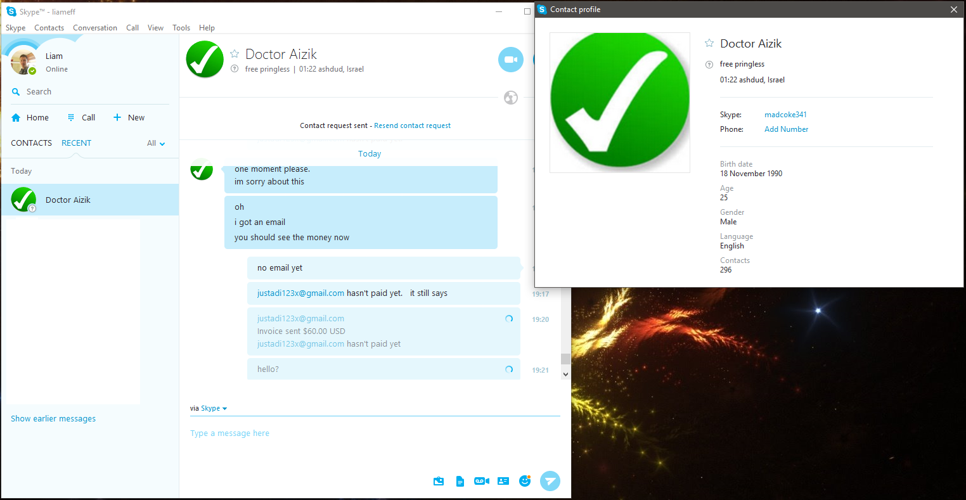Click Show earlier messages link

click(x=53, y=419)
